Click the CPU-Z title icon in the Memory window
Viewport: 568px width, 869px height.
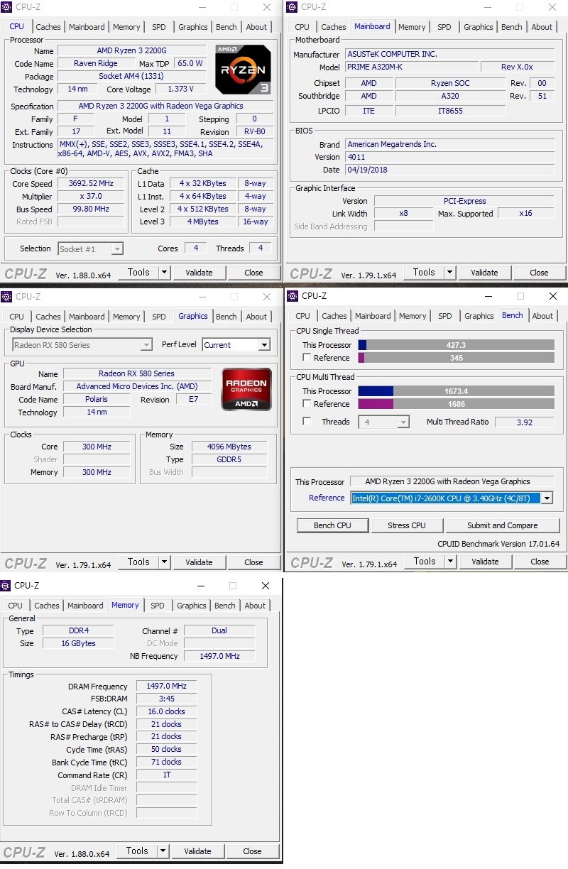[6, 586]
